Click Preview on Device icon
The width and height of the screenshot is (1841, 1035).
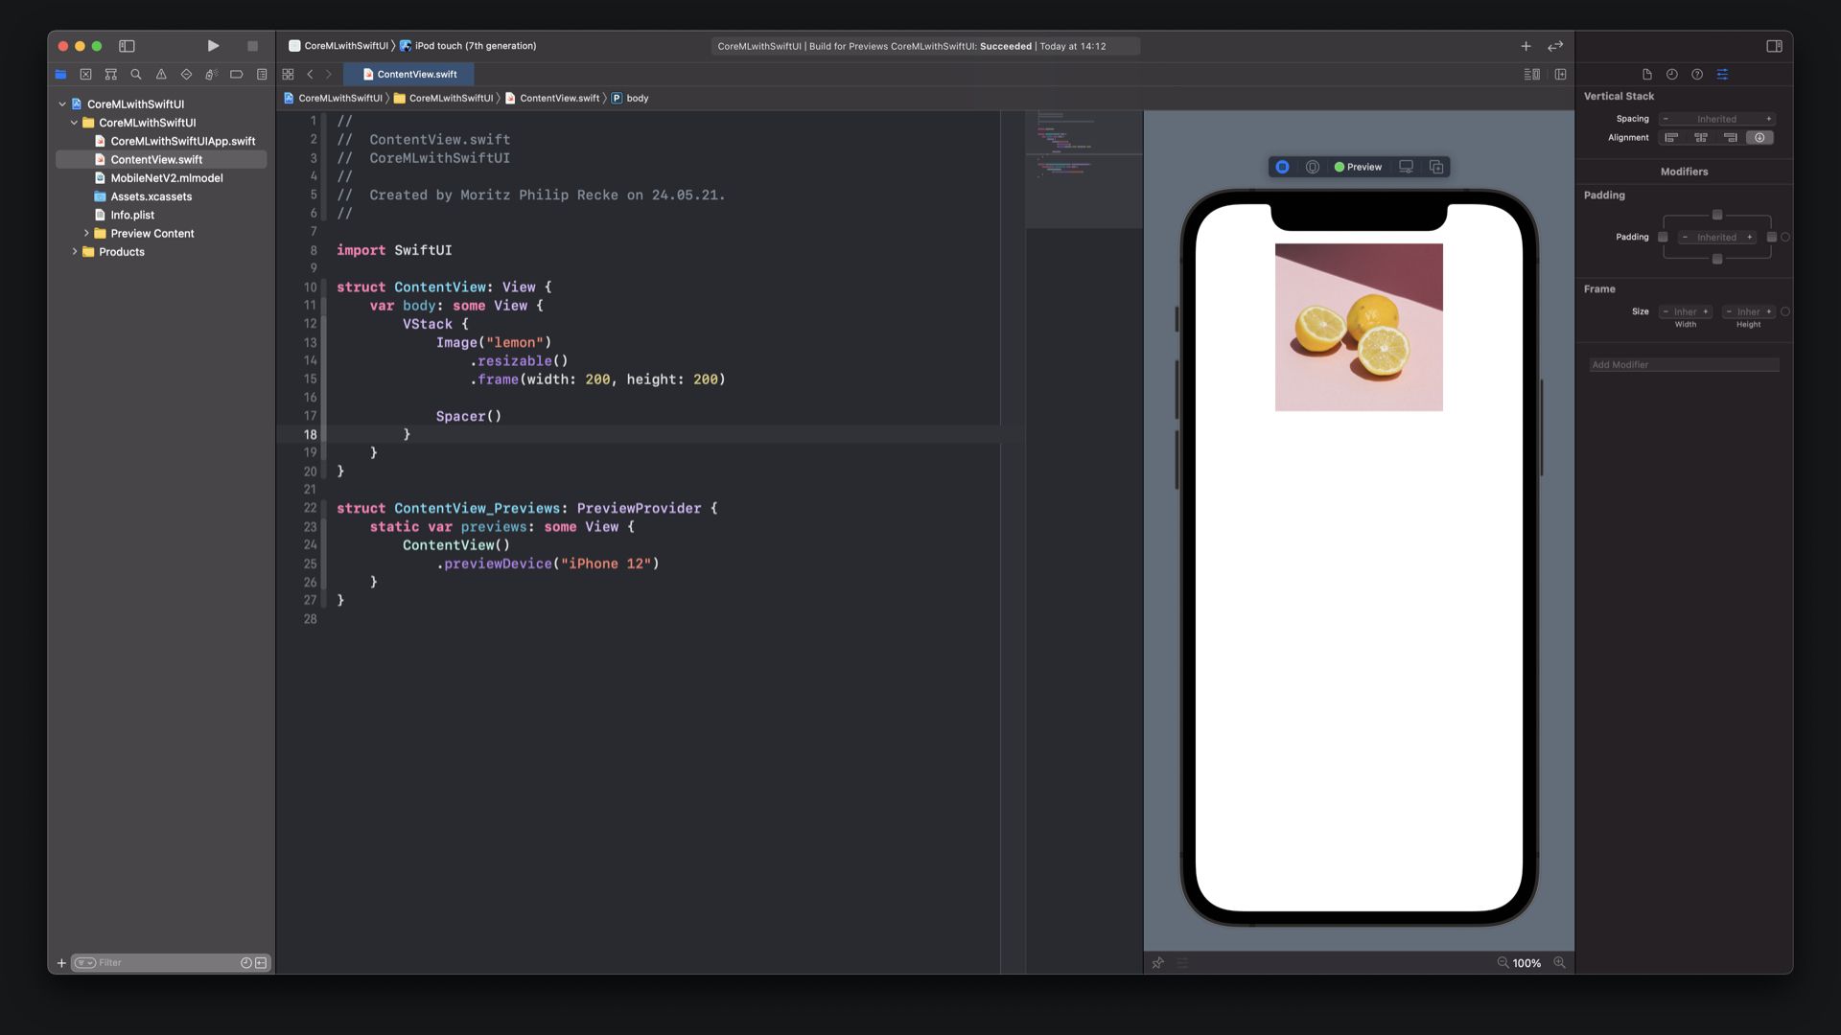click(1406, 167)
